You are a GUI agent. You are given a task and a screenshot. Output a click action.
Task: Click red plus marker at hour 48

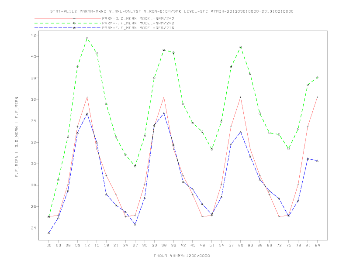click(x=202, y=216)
